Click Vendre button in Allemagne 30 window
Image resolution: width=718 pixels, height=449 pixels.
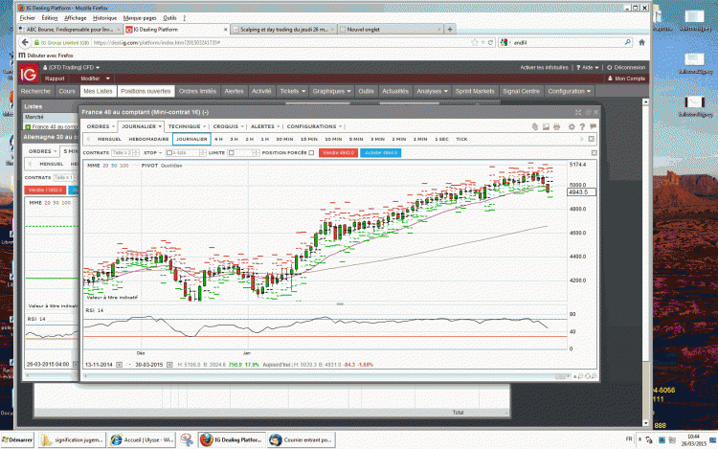[x=45, y=190]
